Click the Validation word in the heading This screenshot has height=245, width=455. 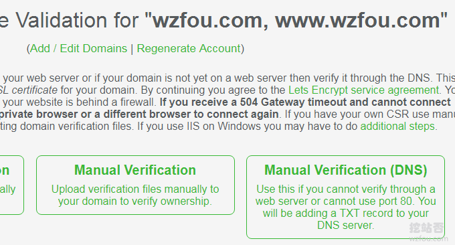coord(62,20)
